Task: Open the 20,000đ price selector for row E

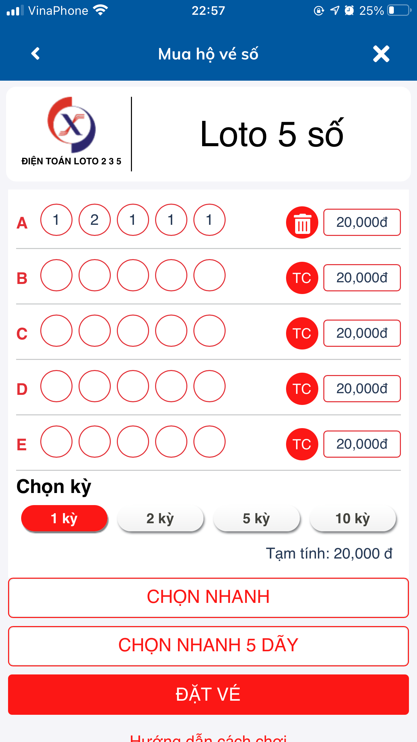Action: pyautogui.click(x=362, y=444)
